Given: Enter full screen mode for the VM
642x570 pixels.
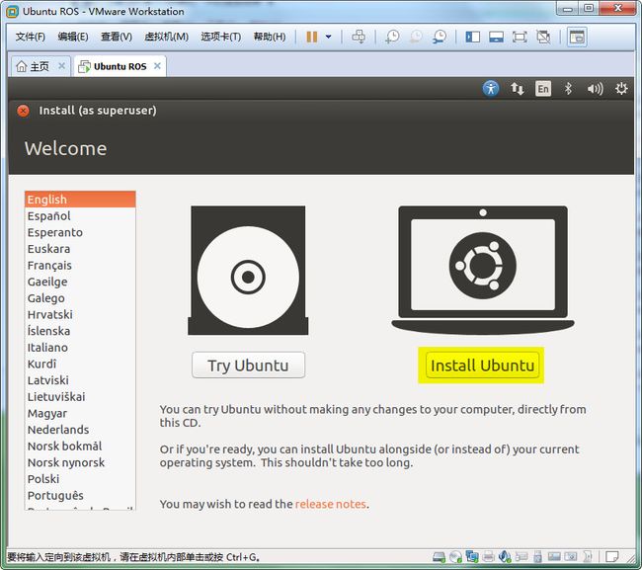Looking at the screenshot, I should pos(520,37).
